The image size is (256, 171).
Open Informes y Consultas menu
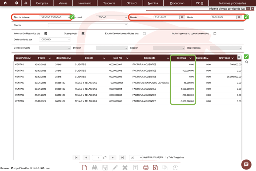point(233,3)
